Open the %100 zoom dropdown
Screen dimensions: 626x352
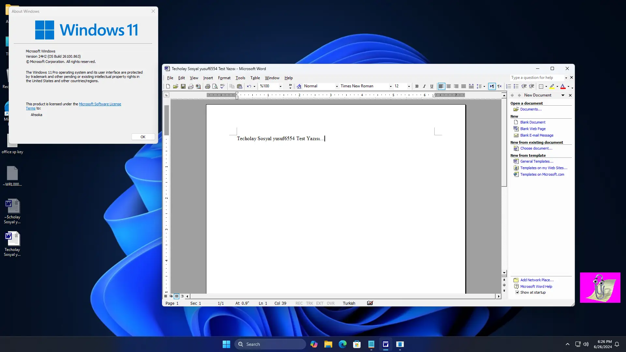pos(280,86)
